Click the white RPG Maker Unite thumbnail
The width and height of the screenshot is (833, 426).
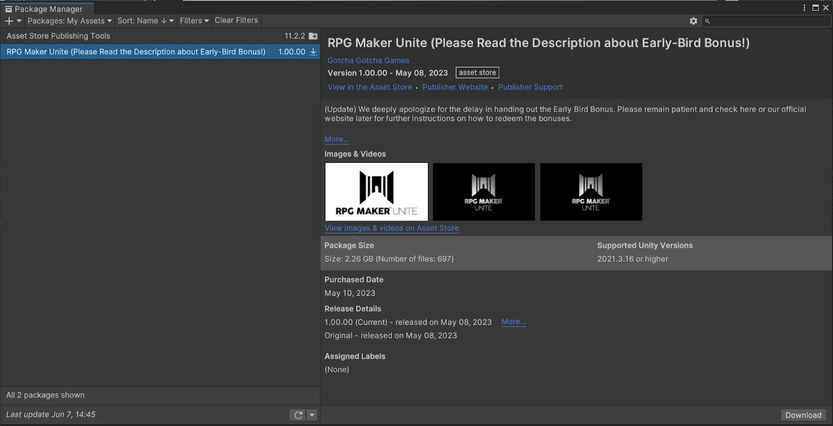coord(376,192)
